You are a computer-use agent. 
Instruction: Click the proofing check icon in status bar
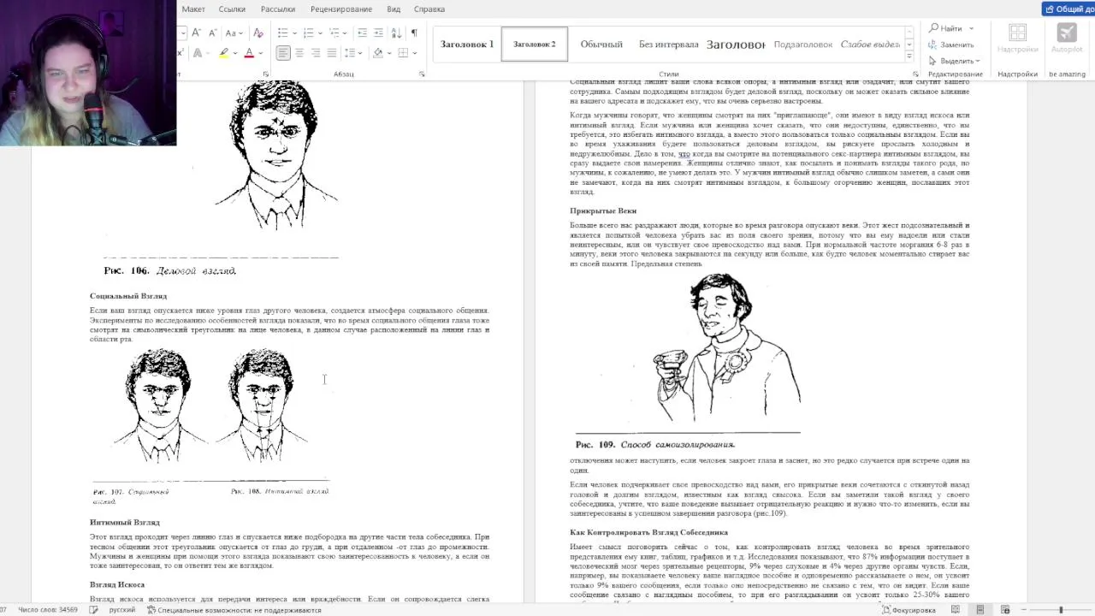(93, 610)
